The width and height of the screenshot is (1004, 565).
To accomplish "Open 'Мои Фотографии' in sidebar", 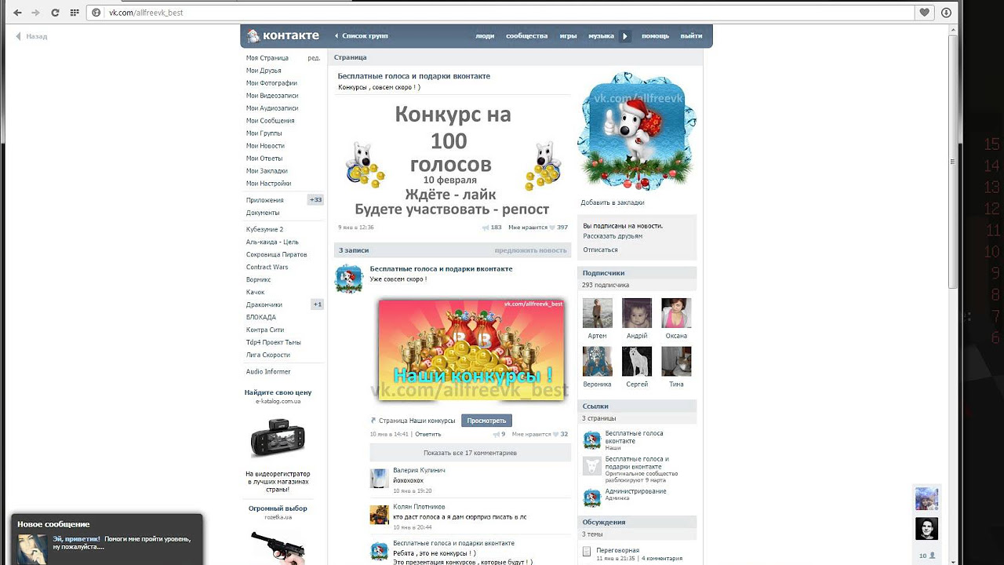I will (x=271, y=83).
